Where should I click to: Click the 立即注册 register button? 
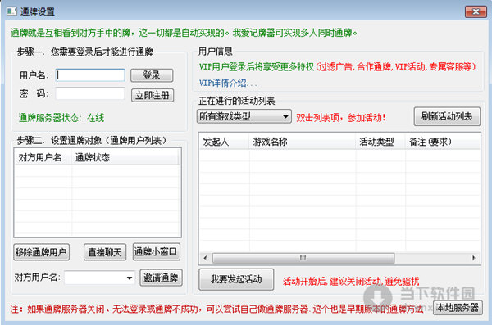click(153, 95)
